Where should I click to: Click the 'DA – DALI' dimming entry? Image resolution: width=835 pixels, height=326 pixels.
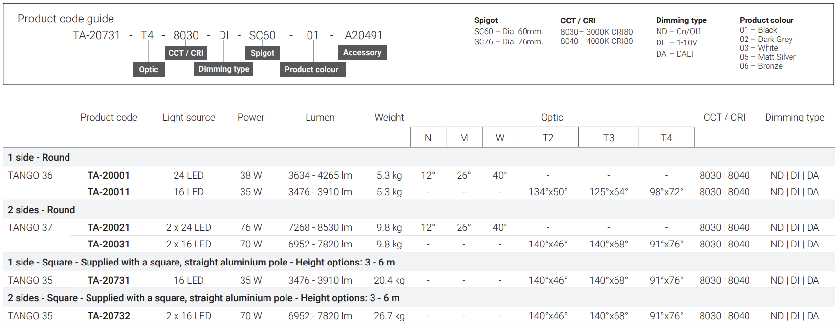675,54
